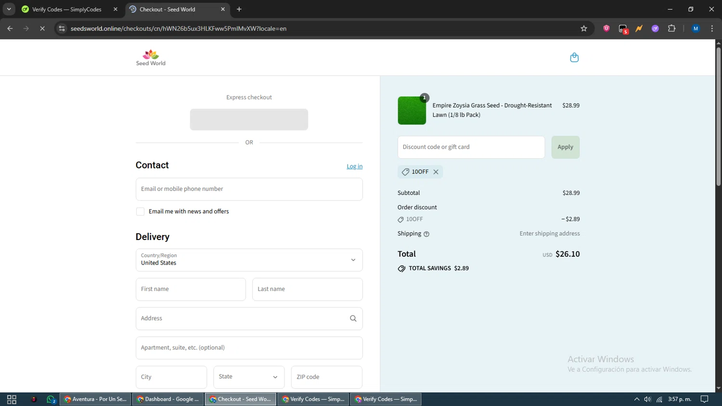Select the Checkout - Seed World tab

coord(178,9)
